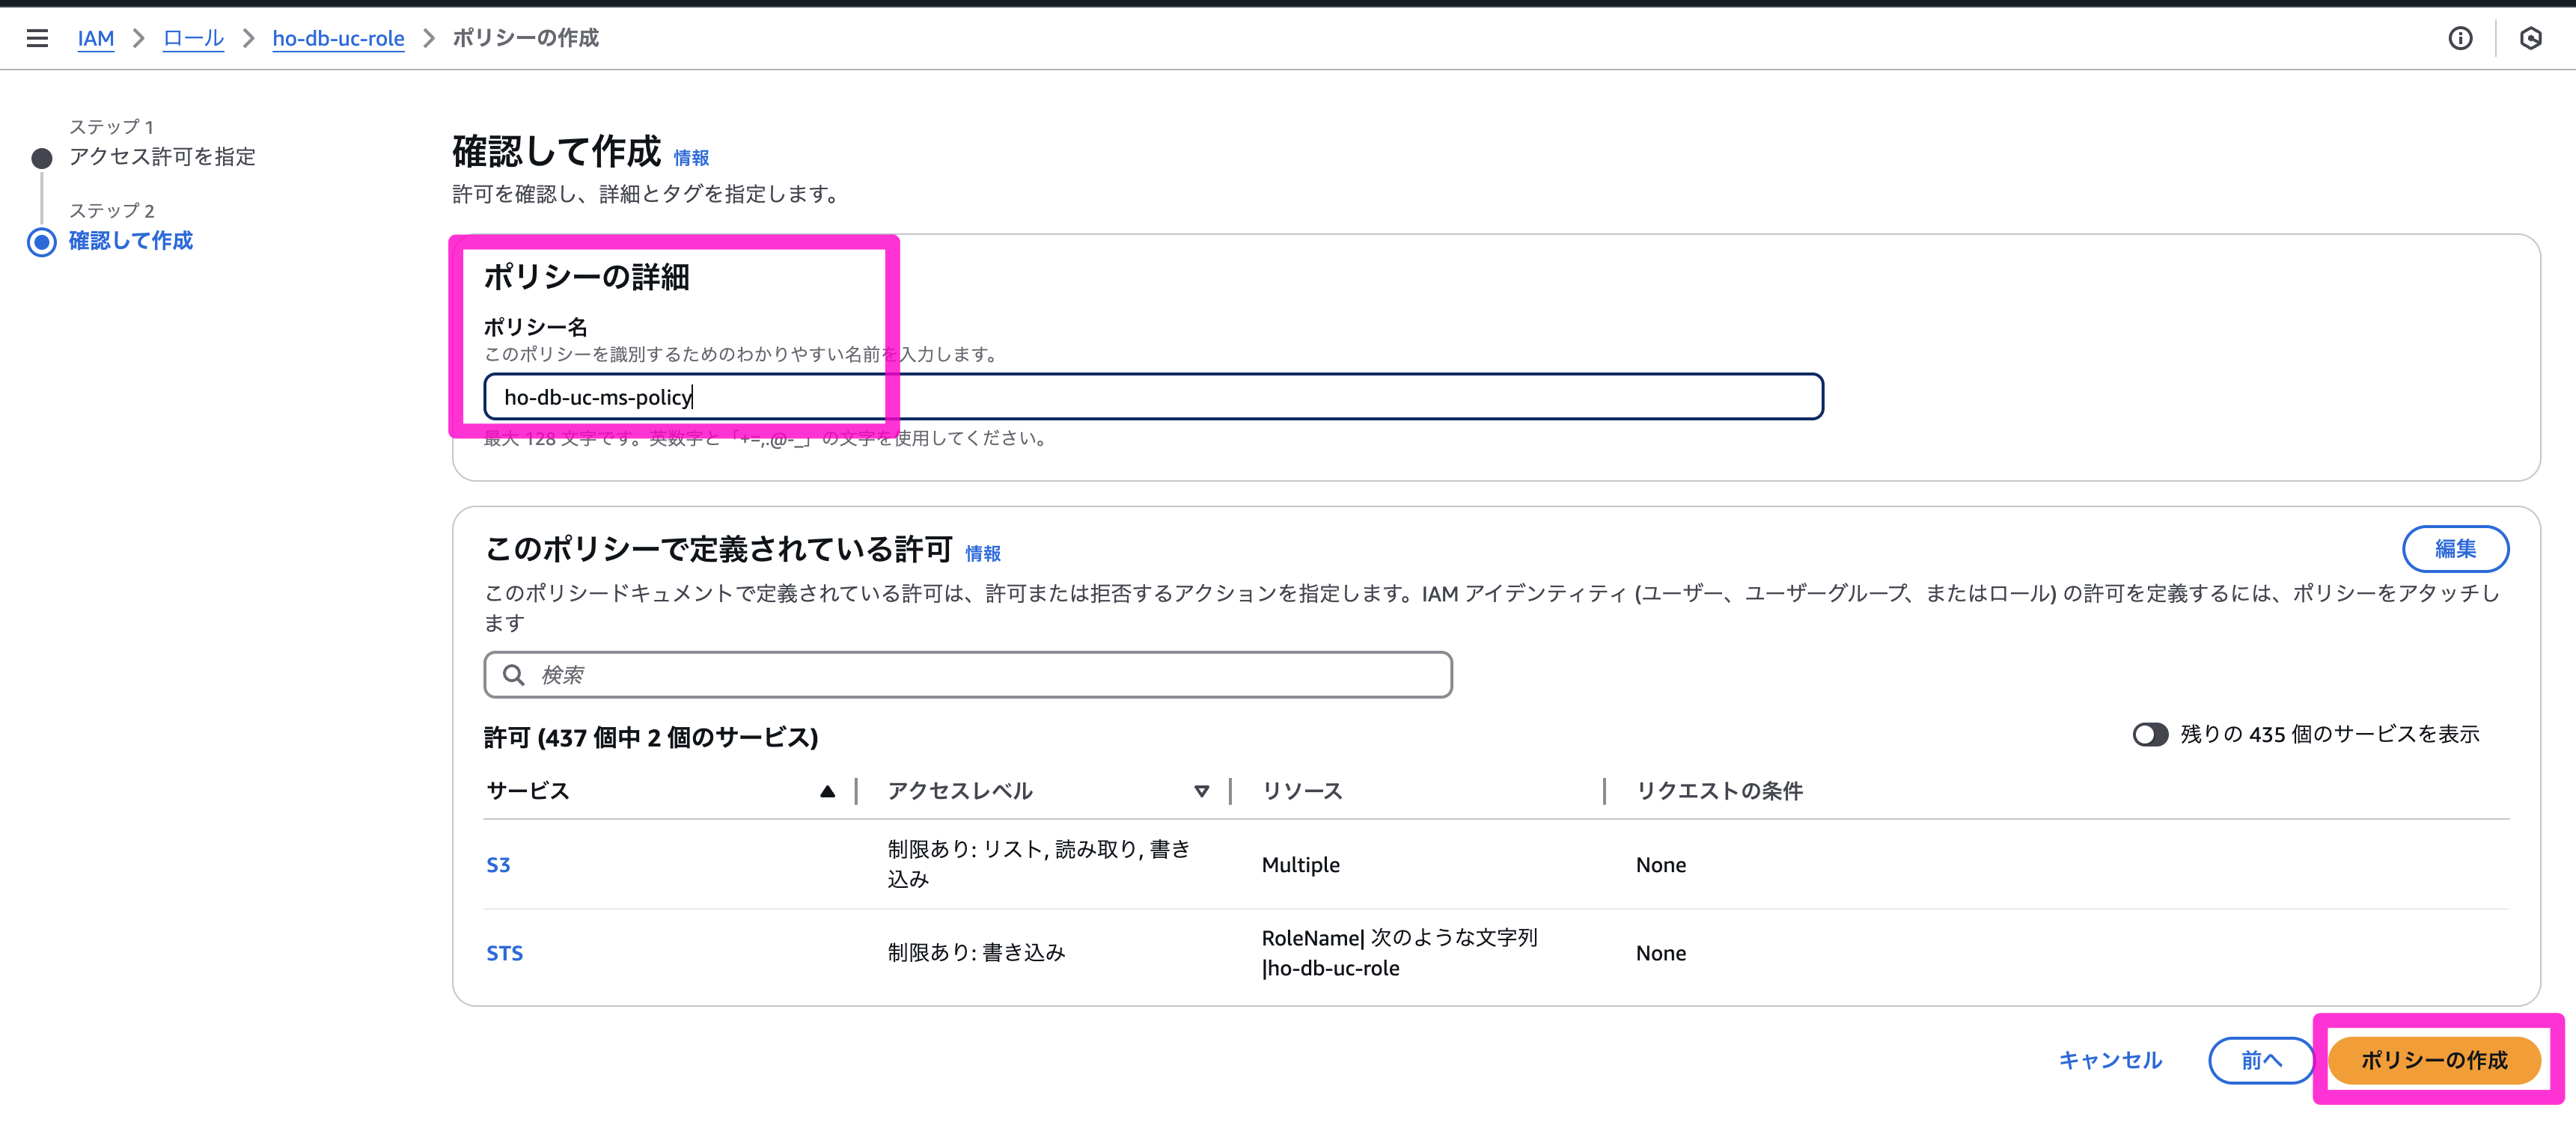Open the hamburger navigation menu

[x=37, y=38]
